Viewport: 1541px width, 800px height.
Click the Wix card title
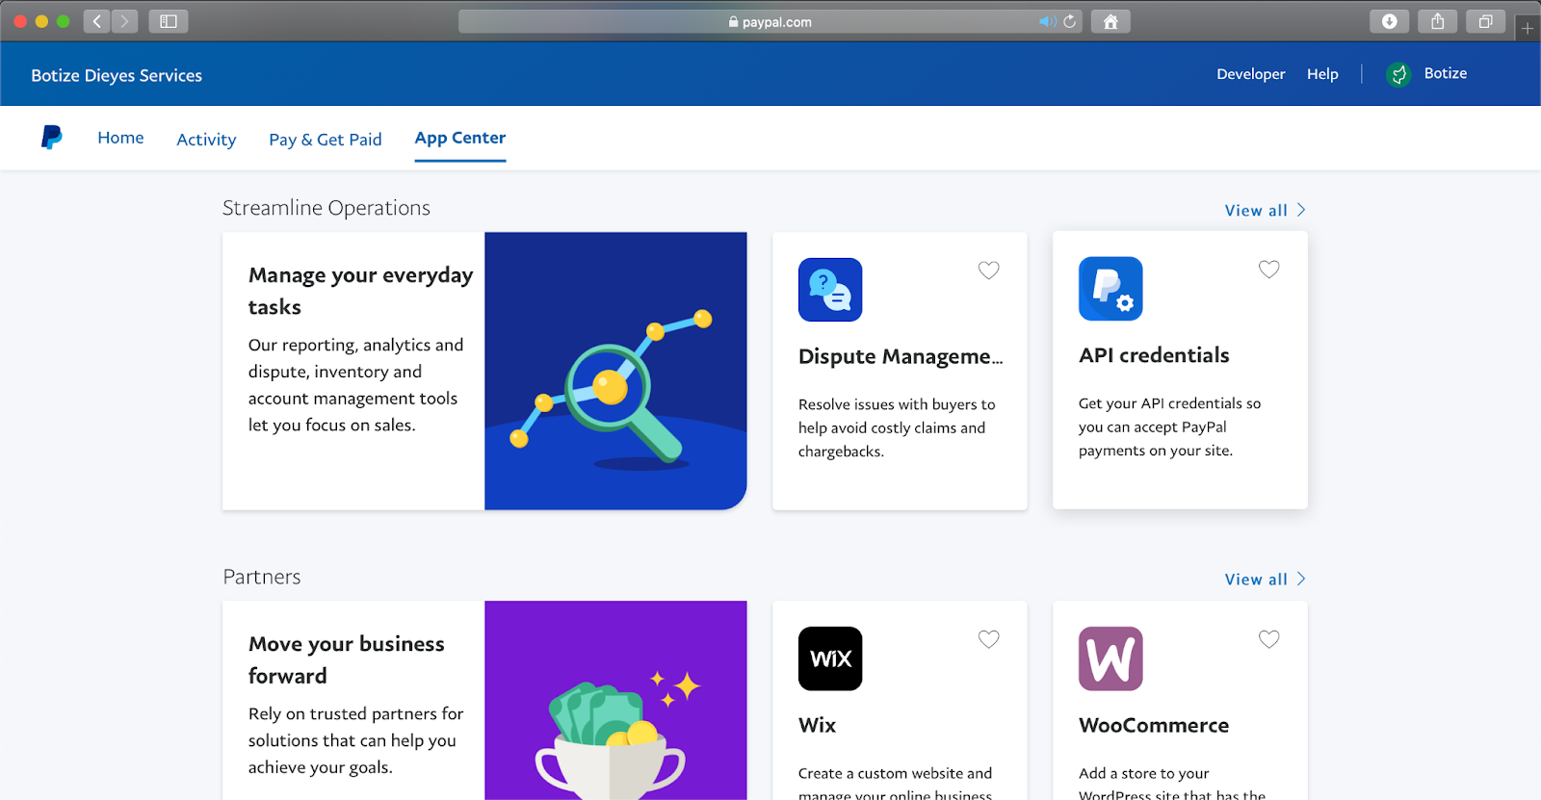pyautogui.click(x=817, y=725)
